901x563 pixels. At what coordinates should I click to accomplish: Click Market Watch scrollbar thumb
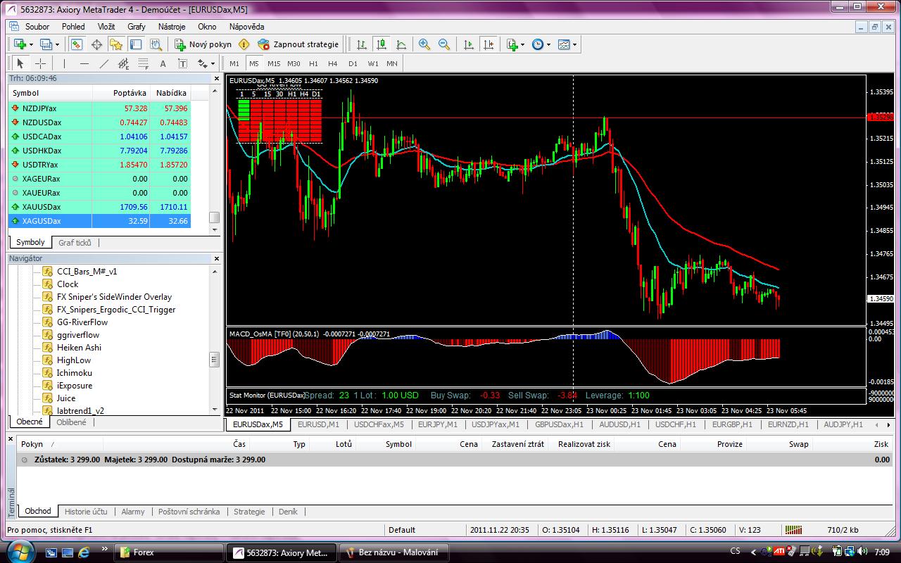tap(215, 217)
